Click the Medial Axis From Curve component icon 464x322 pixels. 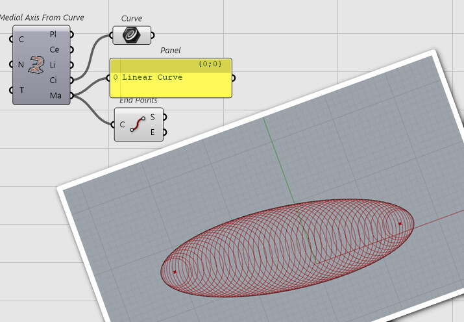pos(36,65)
